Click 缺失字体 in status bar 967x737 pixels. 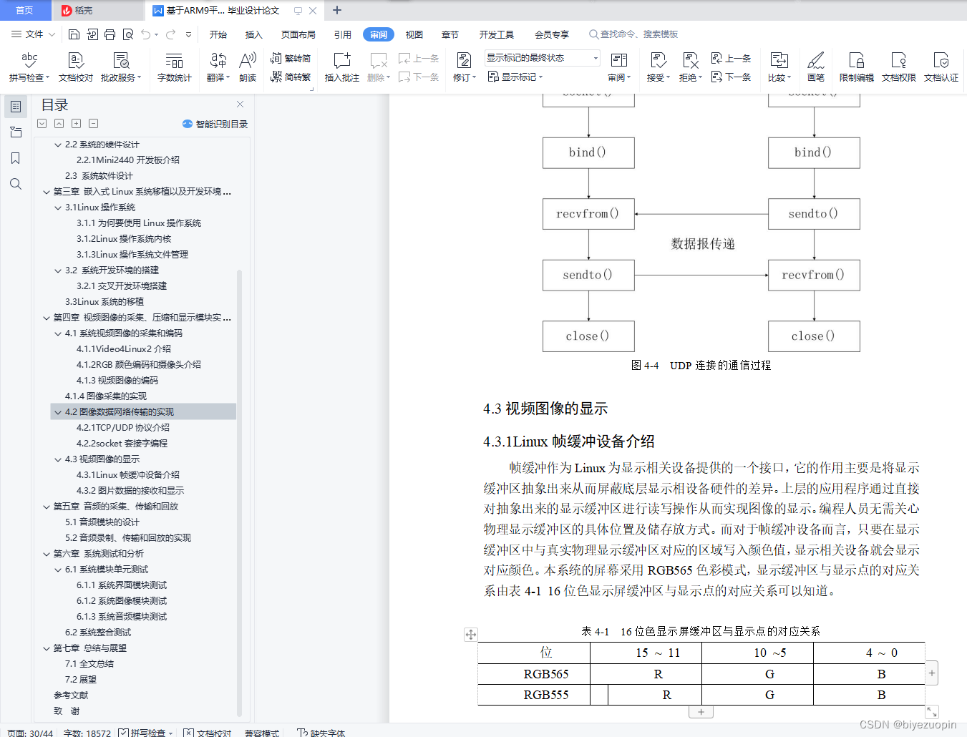point(321,733)
